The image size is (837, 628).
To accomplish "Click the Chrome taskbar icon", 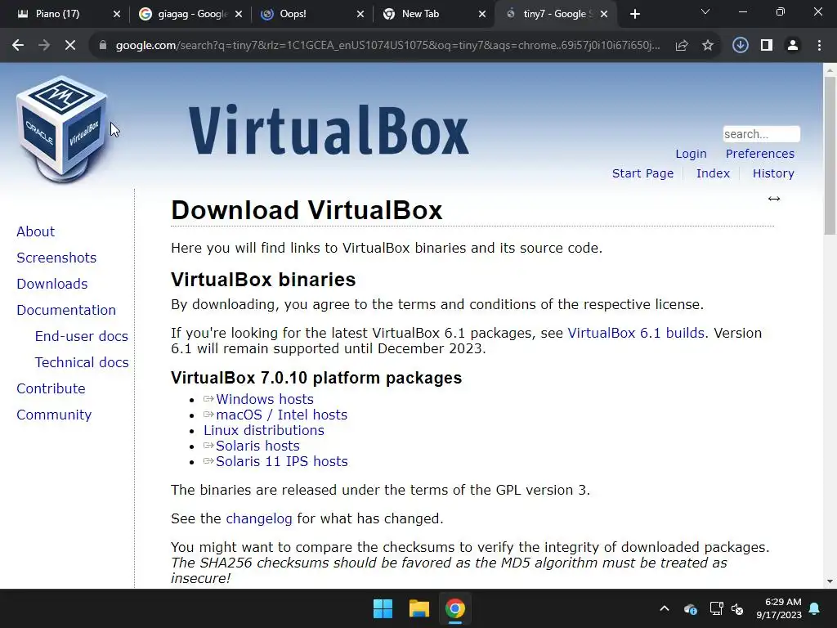I will [454, 608].
